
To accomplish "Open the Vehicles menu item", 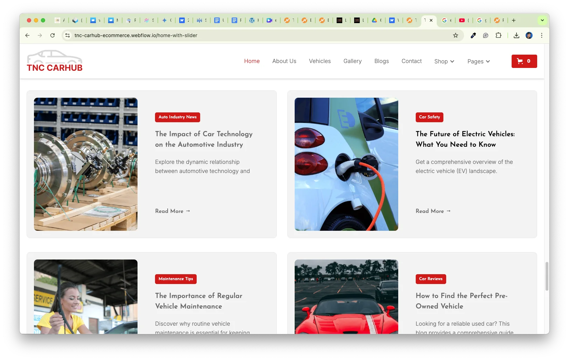I will tap(319, 61).
